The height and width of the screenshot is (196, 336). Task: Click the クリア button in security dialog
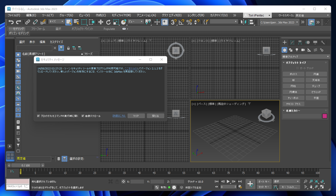point(136,116)
